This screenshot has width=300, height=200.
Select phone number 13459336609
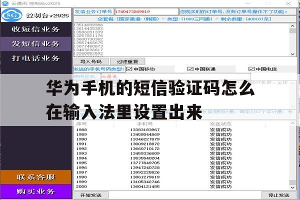(145, 153)
